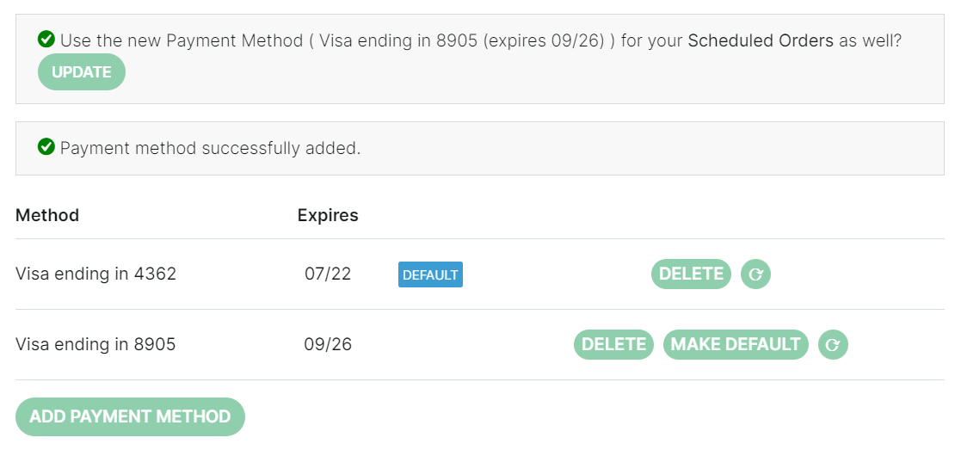
Task: Open the Scheduled Orders link
Action: [x=761, y=41]
